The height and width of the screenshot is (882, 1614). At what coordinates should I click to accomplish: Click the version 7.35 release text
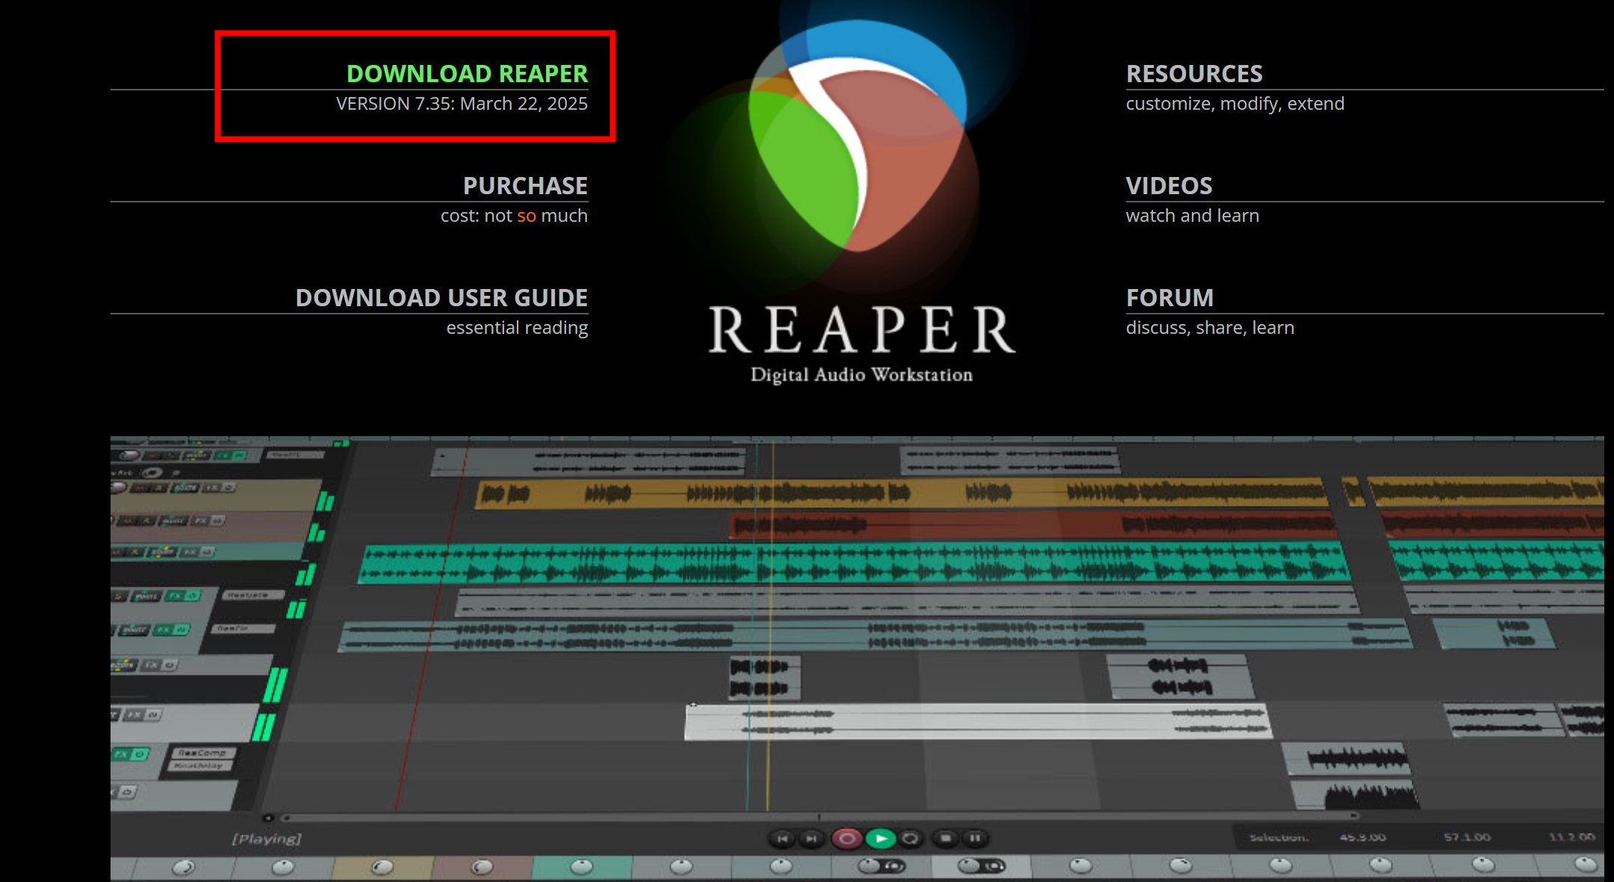coord(462,104)
